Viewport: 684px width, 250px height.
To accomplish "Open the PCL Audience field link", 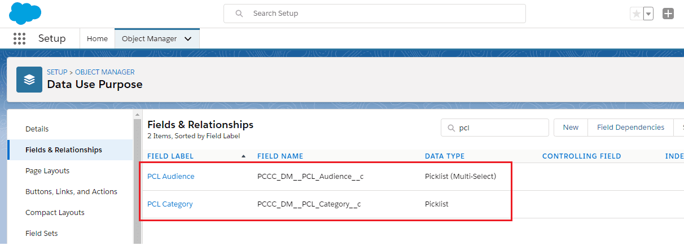I will point(170,177).
